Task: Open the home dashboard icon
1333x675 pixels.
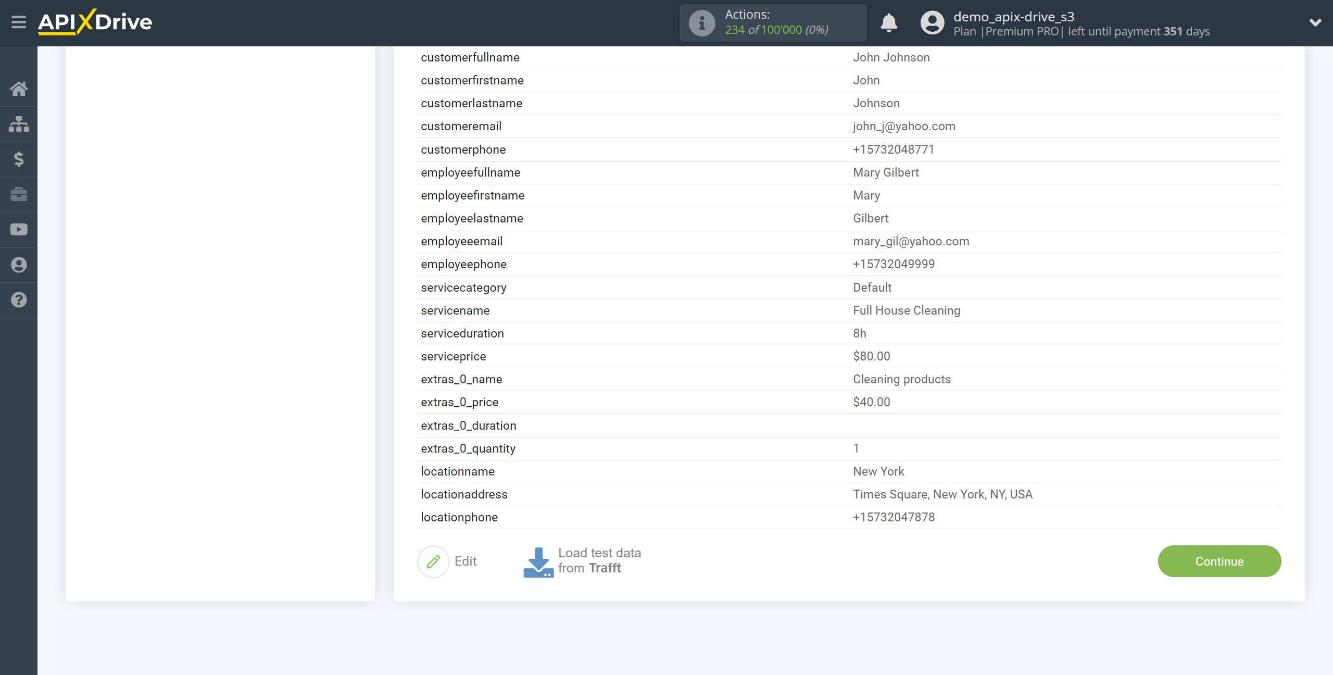Action: (x=19, y=89)
